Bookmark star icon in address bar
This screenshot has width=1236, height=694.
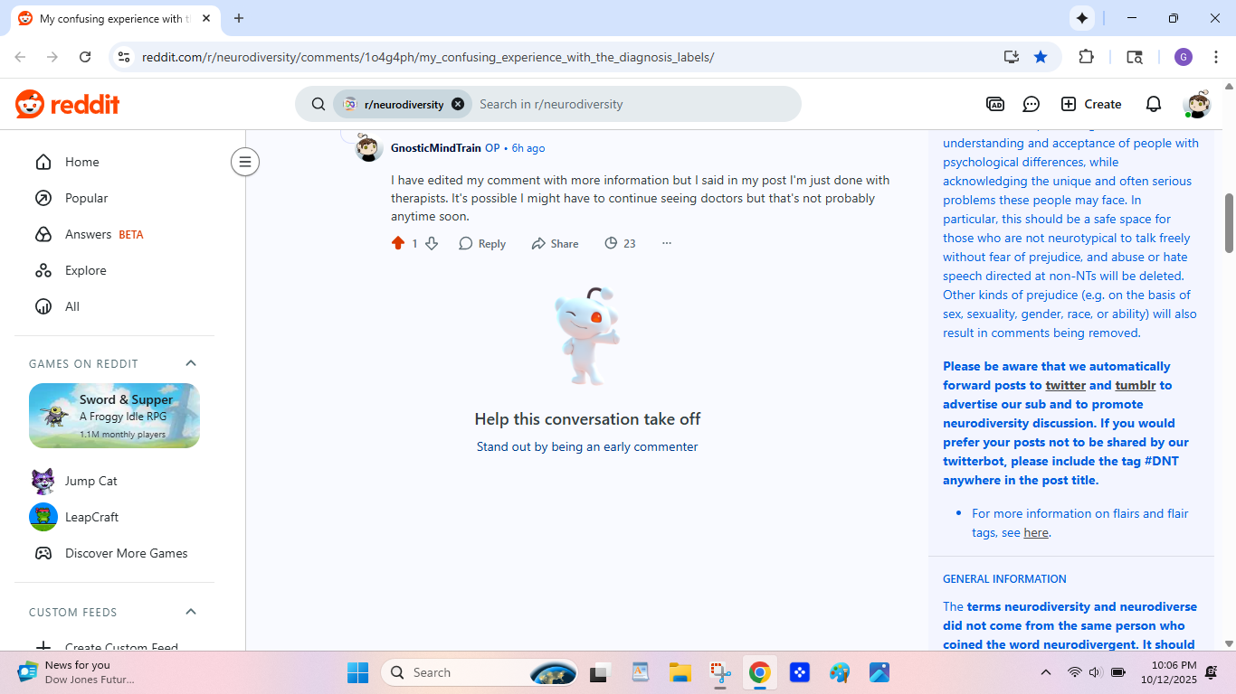pyautogui.click(x=1041, y=57)
